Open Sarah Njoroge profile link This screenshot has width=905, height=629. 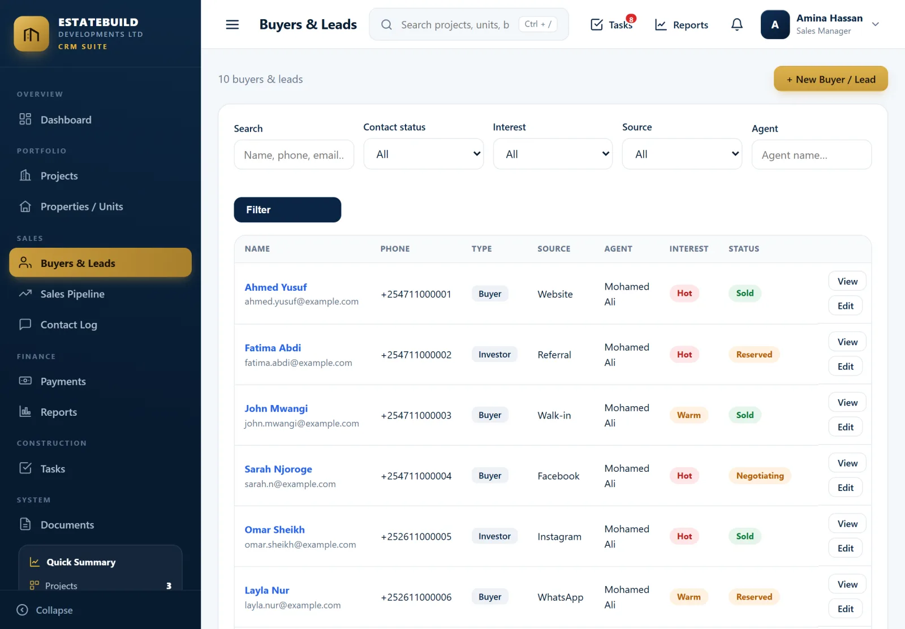tap(278, 469)
